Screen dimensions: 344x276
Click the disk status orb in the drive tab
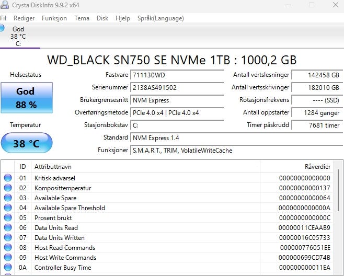tap(2, 28)
